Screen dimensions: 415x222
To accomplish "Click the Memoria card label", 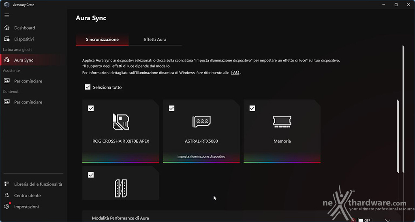I will coord(282,141).
